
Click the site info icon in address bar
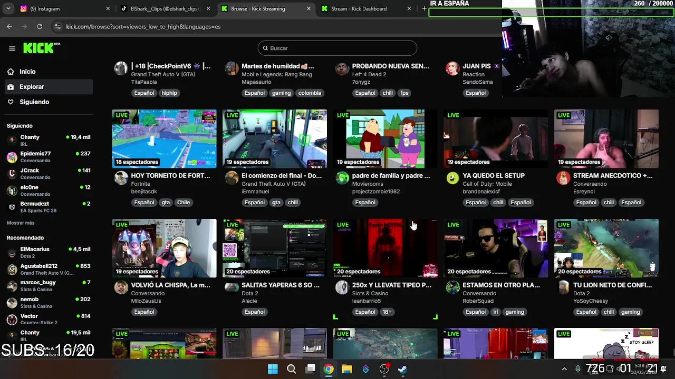pos(57,26)
